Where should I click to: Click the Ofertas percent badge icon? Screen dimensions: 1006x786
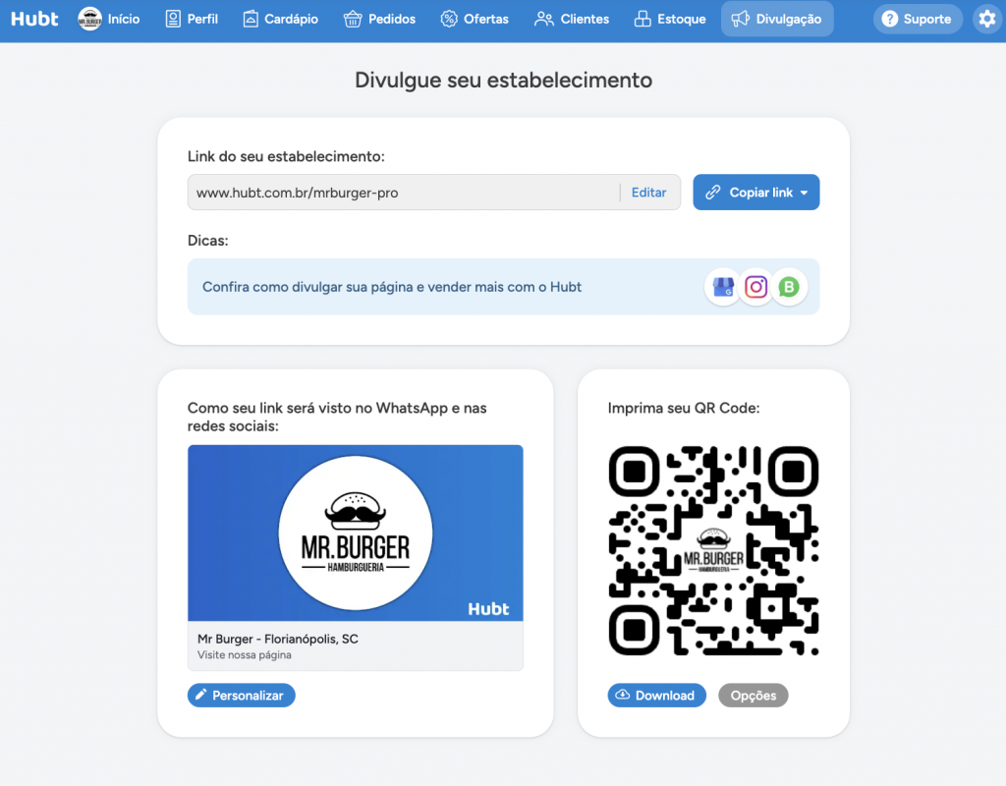point(448,19)
